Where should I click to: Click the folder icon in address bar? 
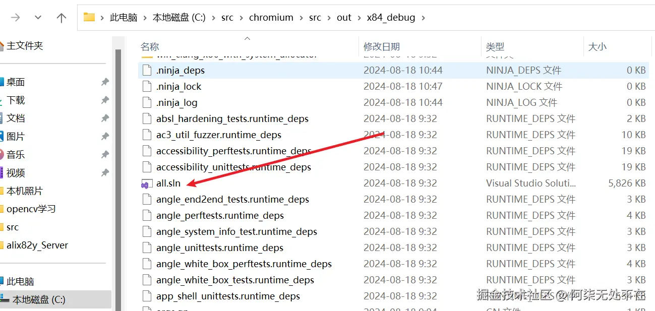pos(89,17)
